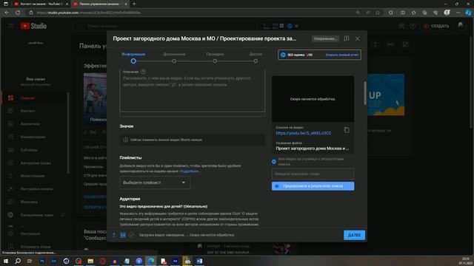
Task: Go to Checks step in upload dialog
Action: [215, 58]
